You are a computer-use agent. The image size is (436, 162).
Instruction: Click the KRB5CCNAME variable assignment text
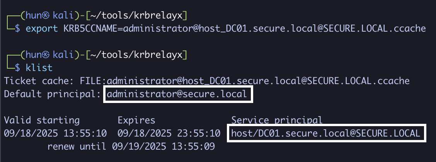244,29
